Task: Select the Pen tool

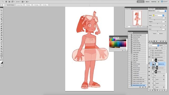Action: [2, 42]
